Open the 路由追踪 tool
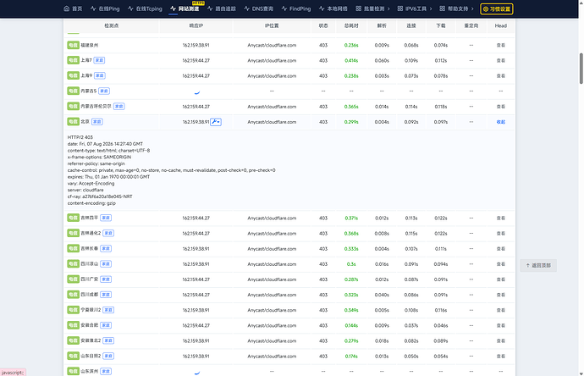The width and height of the screenshot is (584, 376). point(222,8)
